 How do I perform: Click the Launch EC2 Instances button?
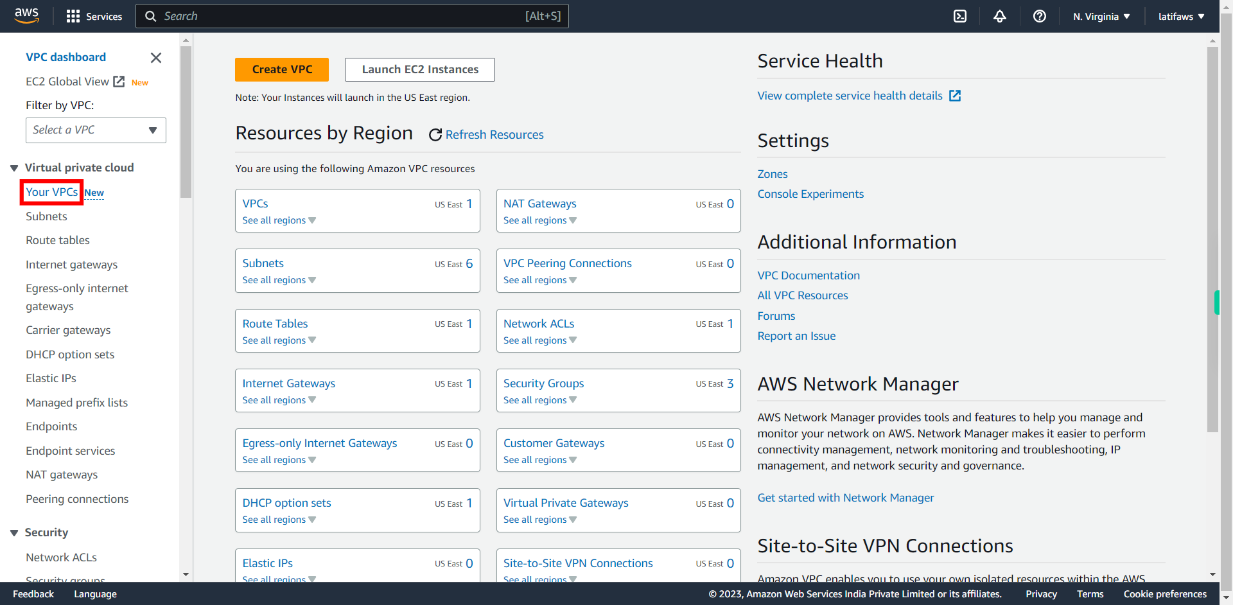420,69
